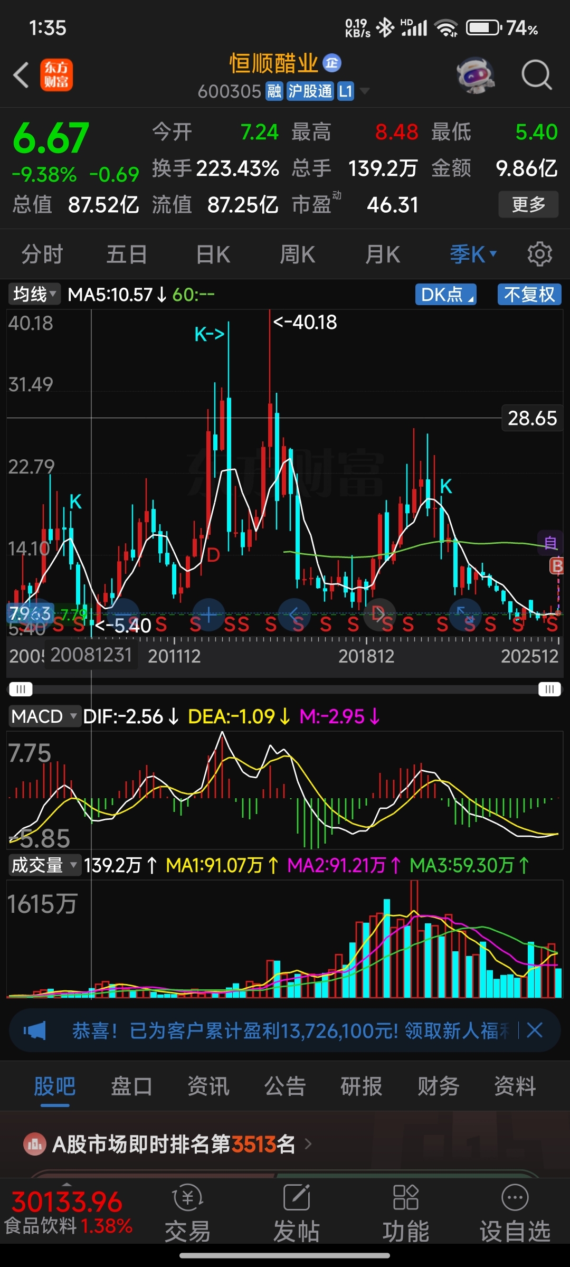Viewport: 570px width, 1267px height.
Task: Tap the market ranking chart icon
Action: [35, 1145]
